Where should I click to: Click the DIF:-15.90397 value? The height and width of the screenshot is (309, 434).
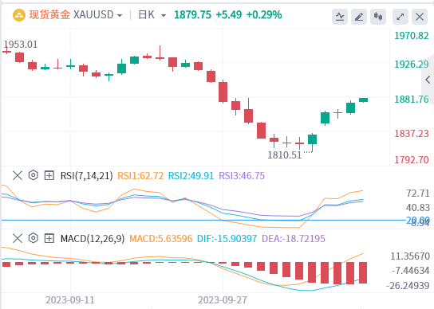[227, 239]
